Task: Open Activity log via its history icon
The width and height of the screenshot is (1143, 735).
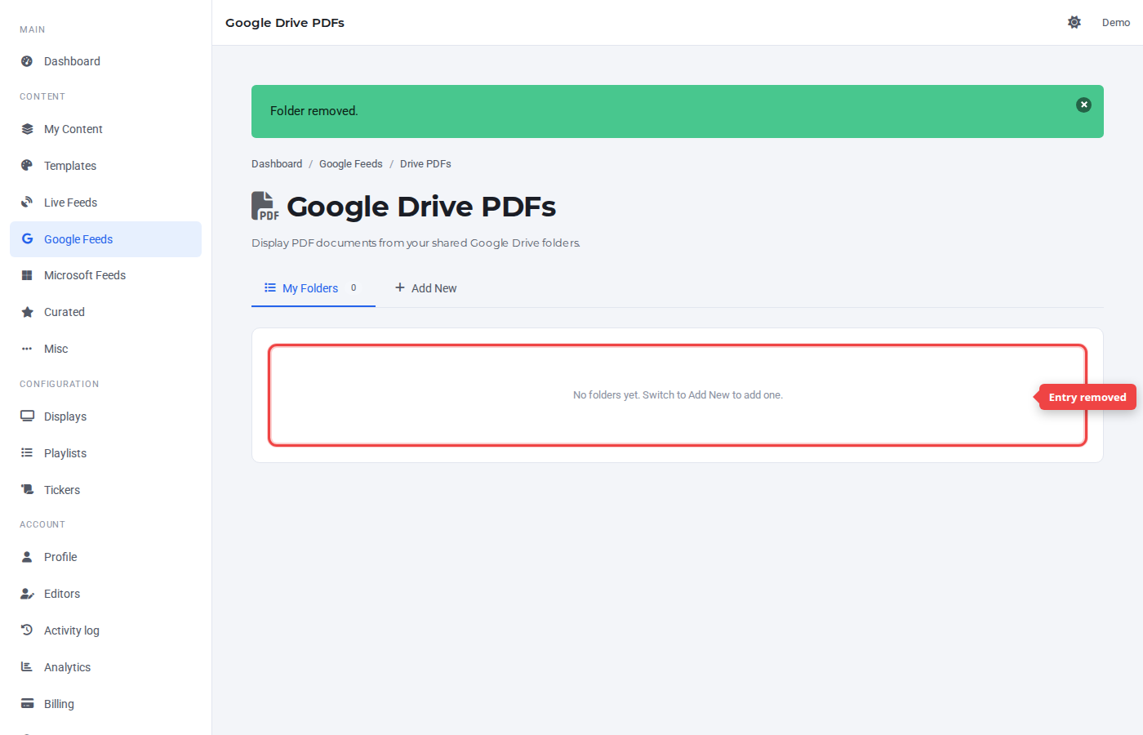Action: pos(27,630)
